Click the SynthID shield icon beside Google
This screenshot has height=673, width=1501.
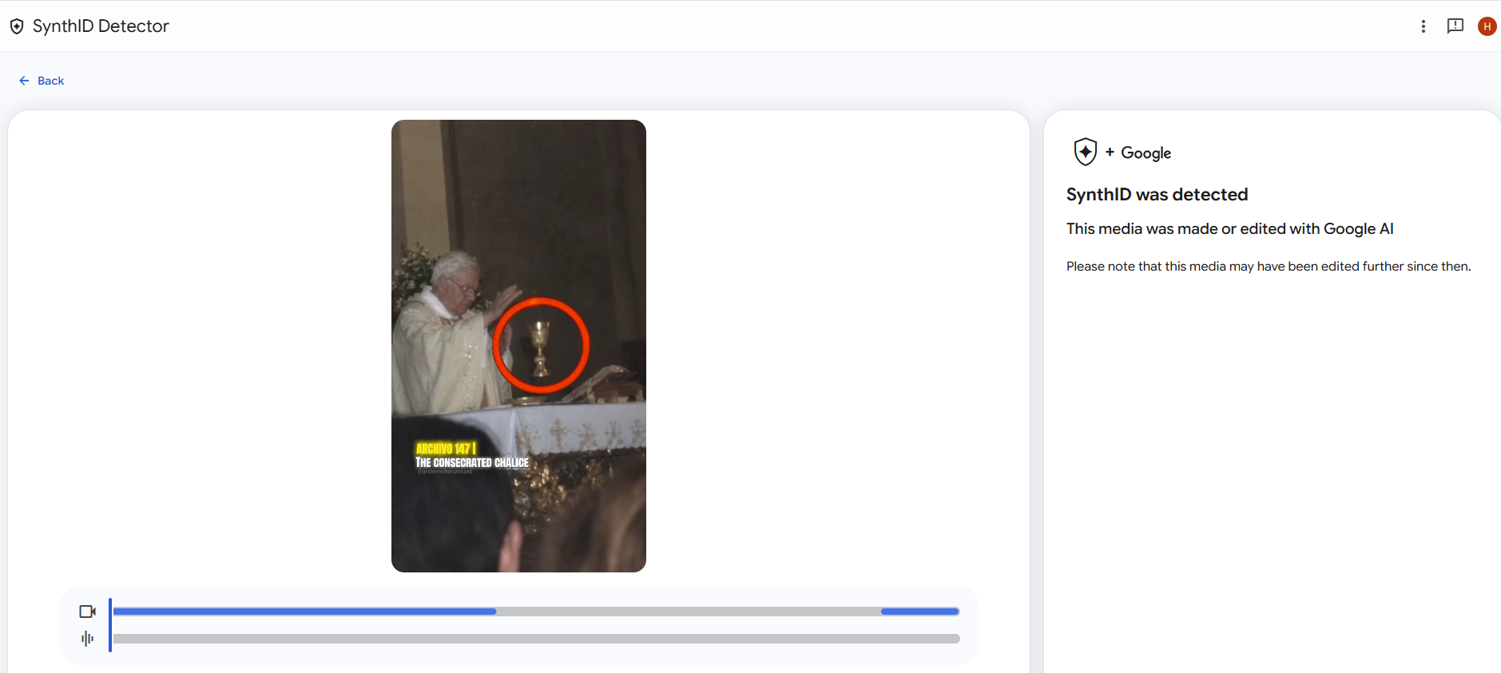pos(1086,152)
